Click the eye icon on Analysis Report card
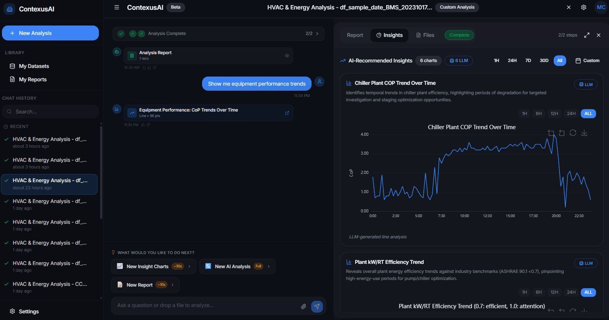609x320 pixels. [287, 56]
